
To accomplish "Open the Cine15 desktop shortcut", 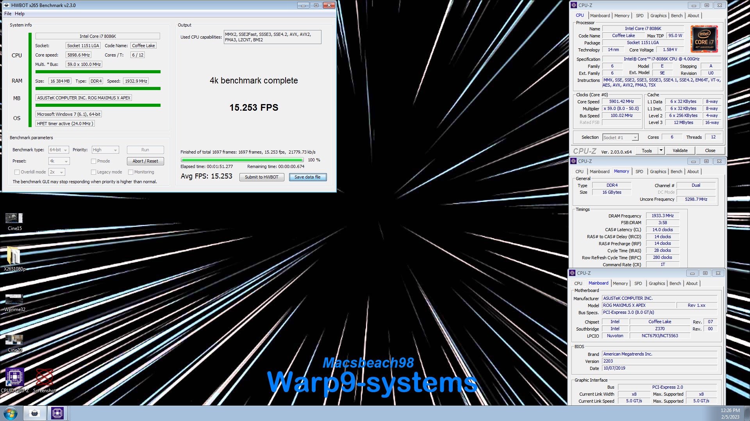I will click(14, 221).
